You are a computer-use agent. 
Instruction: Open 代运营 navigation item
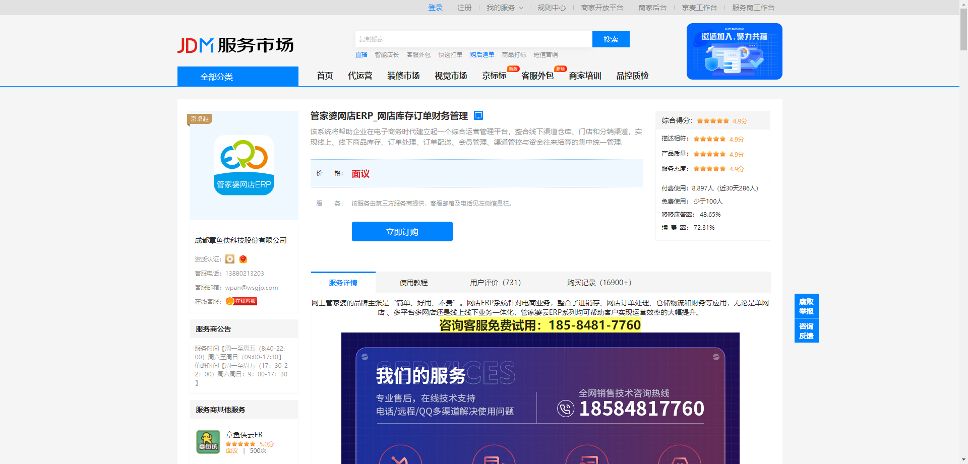coord(360,76)
